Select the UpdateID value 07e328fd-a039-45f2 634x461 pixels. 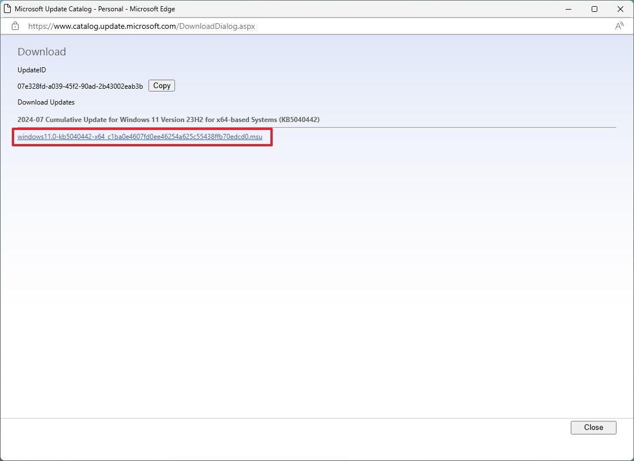79,85
